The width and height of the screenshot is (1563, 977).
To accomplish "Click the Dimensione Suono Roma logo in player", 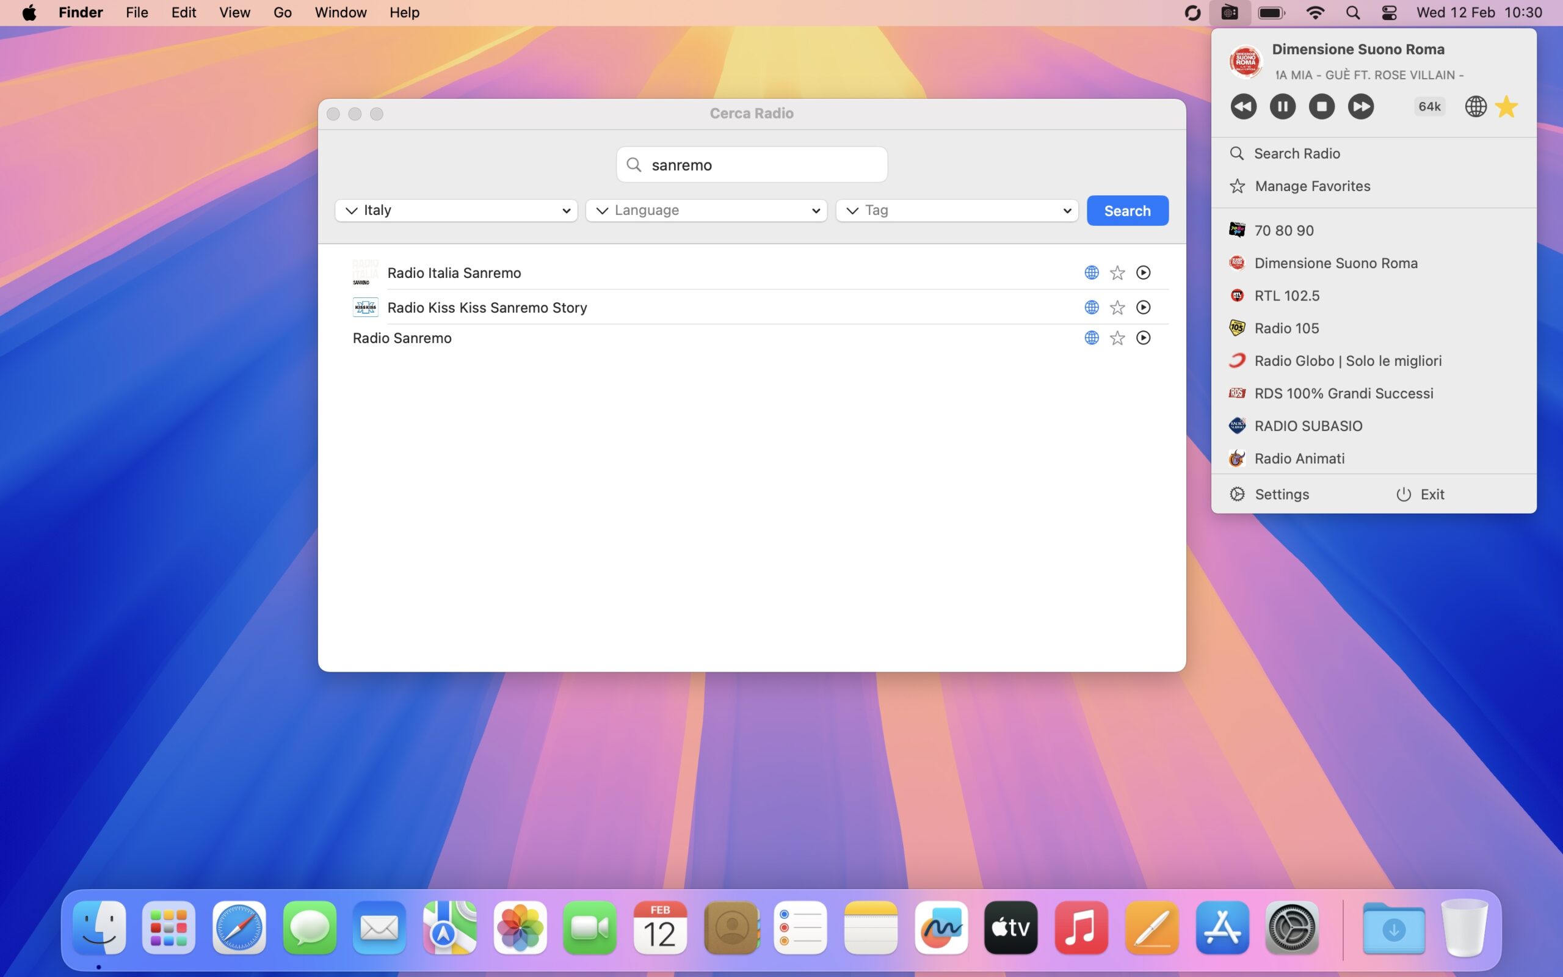I will (1246, 62).
